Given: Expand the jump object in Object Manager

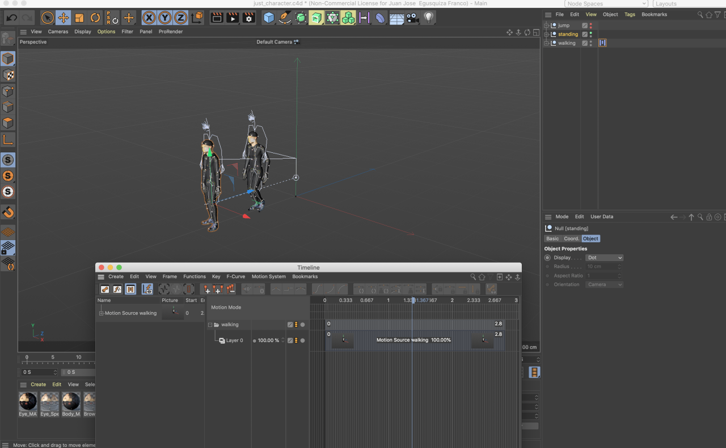Looking at the screenshot, I should pos(547,25).
